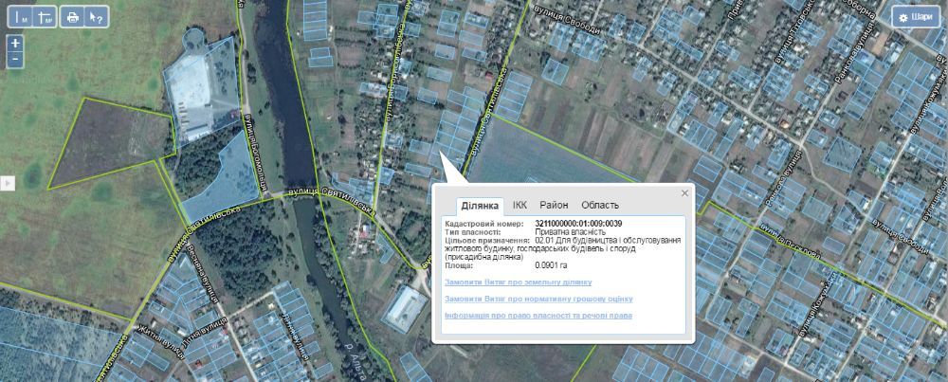Activate the identify parcel info tool
The width and height of the screenshot is (948, 382).
pyautogui.click(x=97, y=17)
